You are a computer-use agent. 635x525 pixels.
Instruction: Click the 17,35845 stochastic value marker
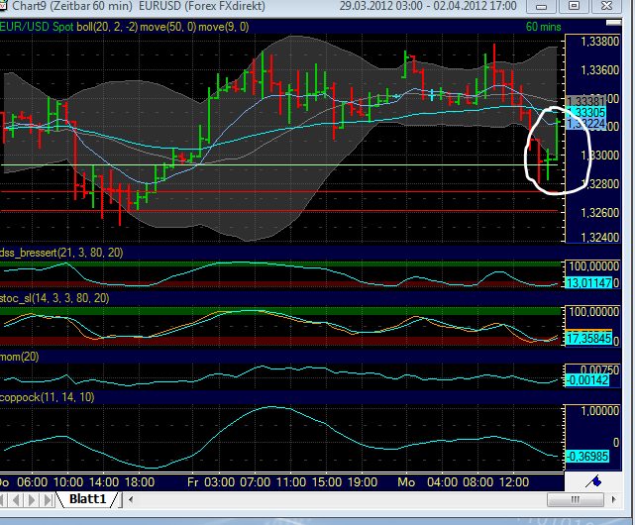[588, 338]
